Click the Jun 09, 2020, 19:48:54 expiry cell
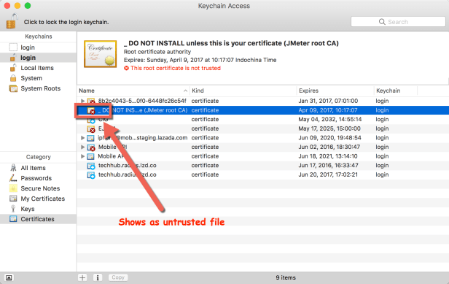Screen dimensions: 449x284 pos(330,138)
